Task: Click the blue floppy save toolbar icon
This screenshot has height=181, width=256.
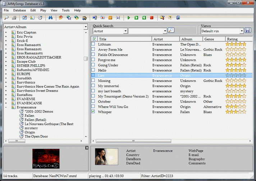Action: pos(118,18)
